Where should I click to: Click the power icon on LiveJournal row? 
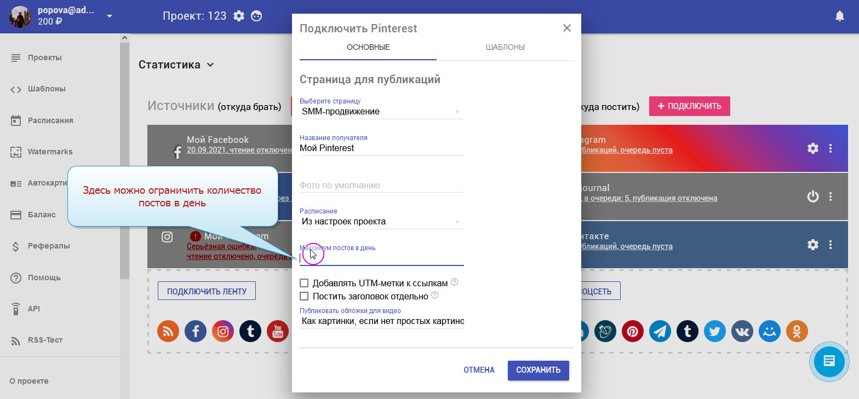pyautogui.click(x=812, y=196)
